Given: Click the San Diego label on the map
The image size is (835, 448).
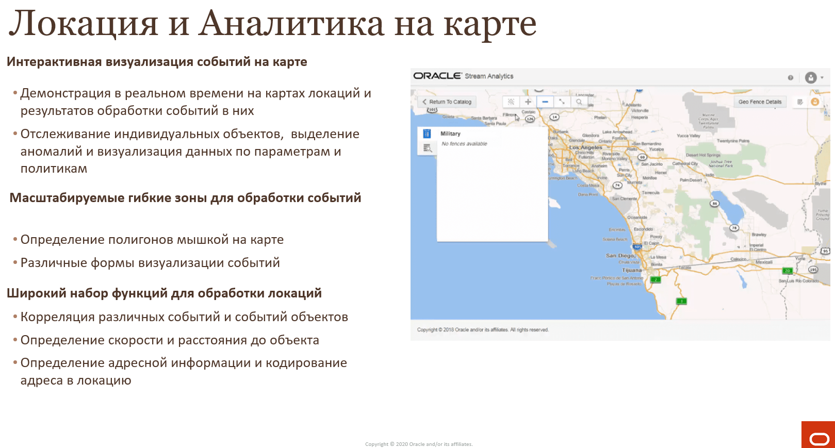Looking at the screenshot, I should click(619, 256).
